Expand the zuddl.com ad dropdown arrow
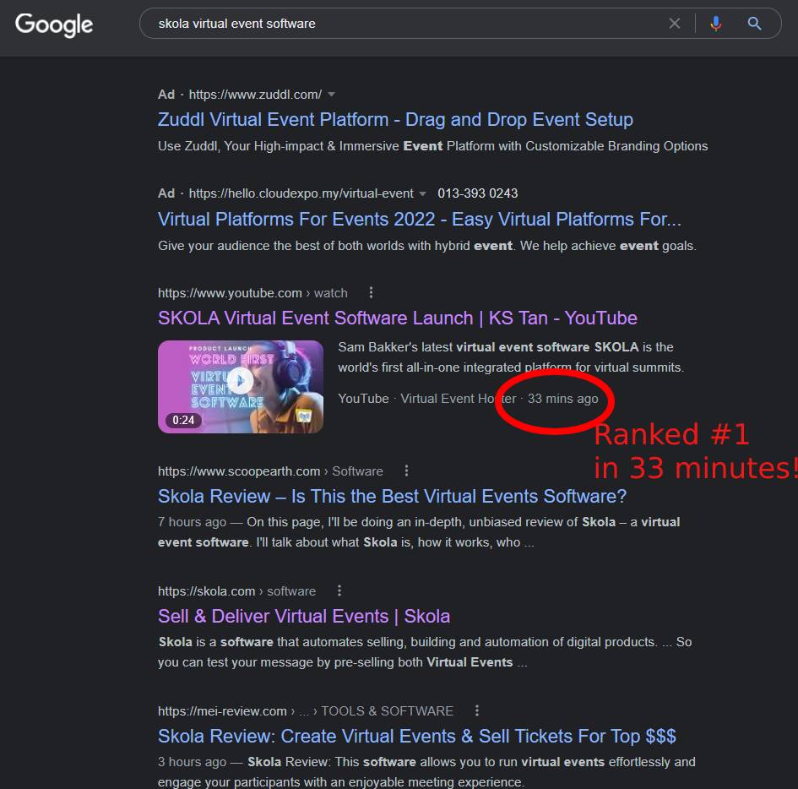 tap(331, 95)
